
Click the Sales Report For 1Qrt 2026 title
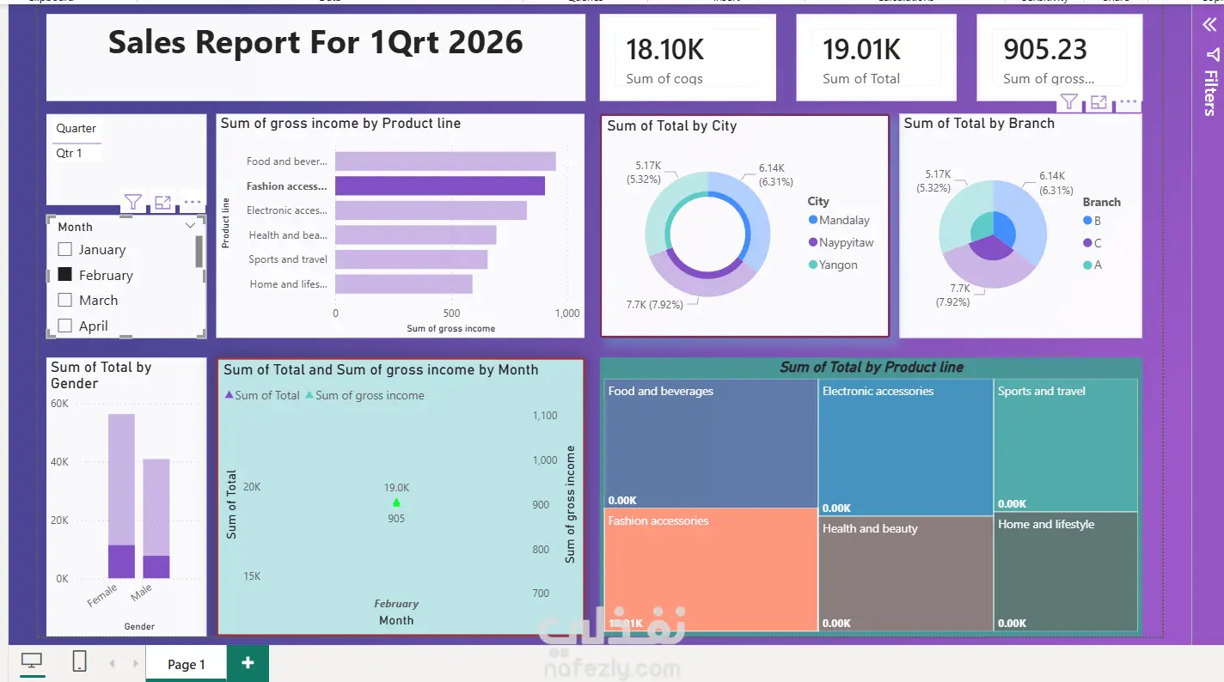tap(315, 42)
